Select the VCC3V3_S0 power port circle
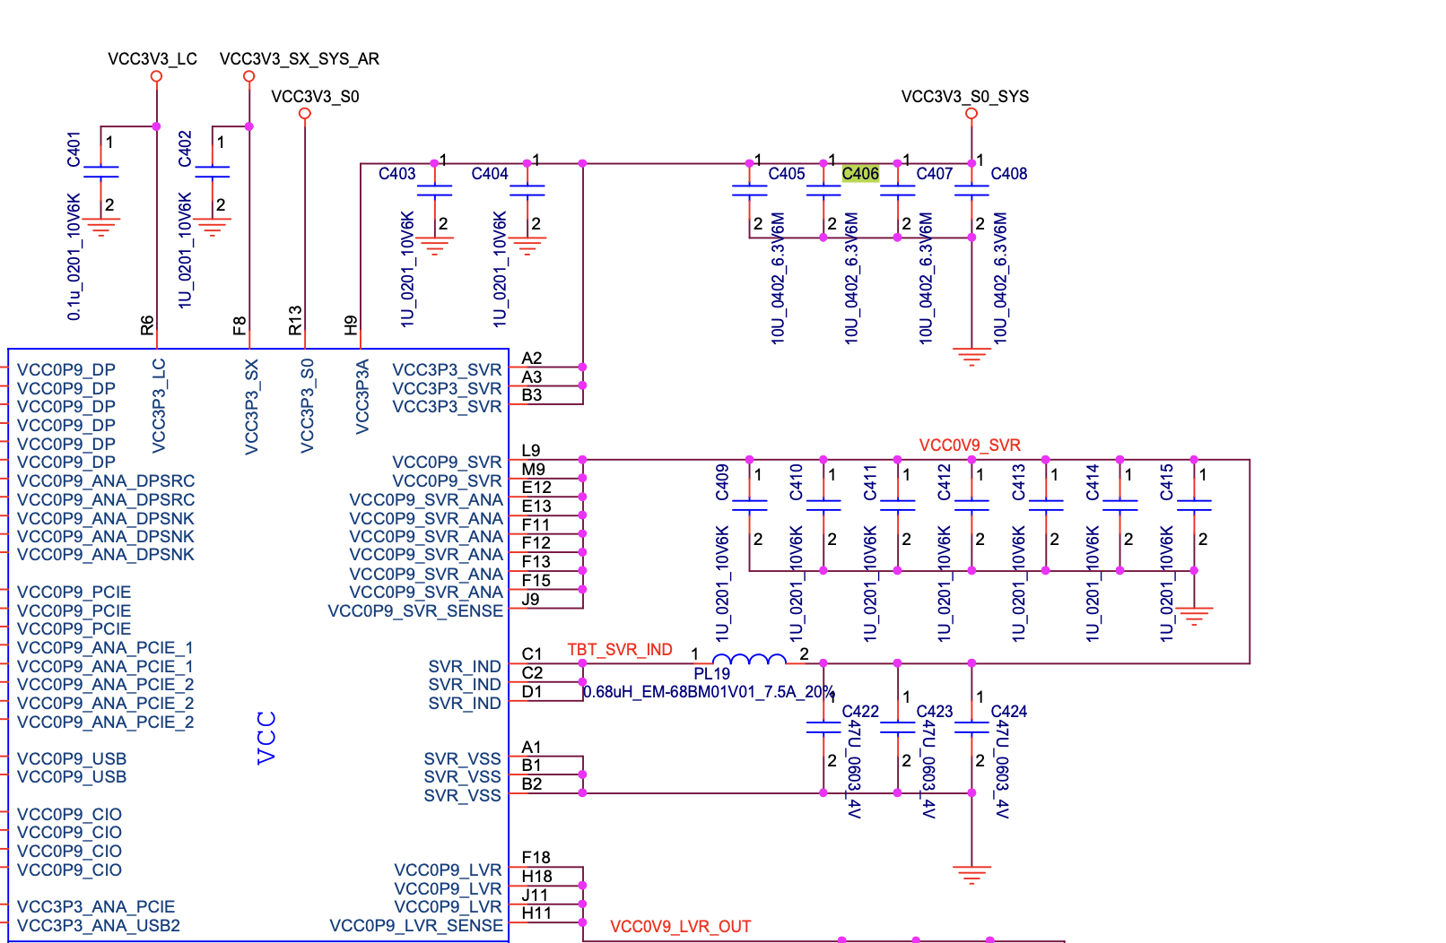The width and height of the screenshot is (1446, 943). pyautogui.click(x=305, y=114)
